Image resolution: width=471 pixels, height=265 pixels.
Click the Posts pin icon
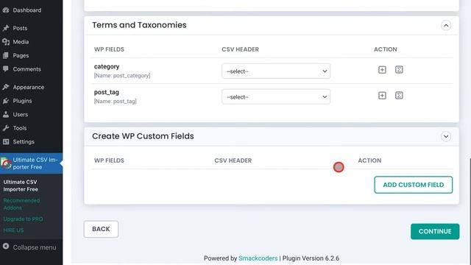(x=6, y=28)
